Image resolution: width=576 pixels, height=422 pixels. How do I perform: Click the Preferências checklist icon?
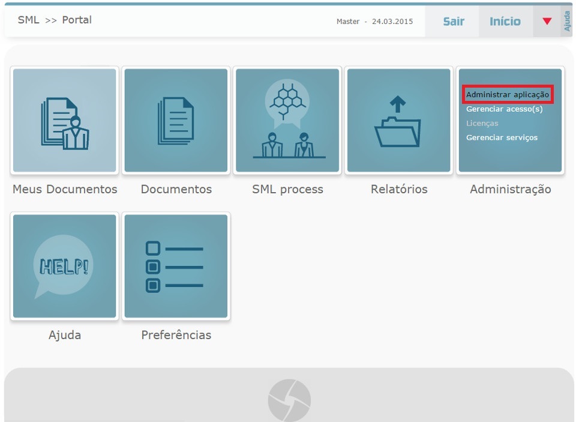pyautogui.click(x=176, y=266)
